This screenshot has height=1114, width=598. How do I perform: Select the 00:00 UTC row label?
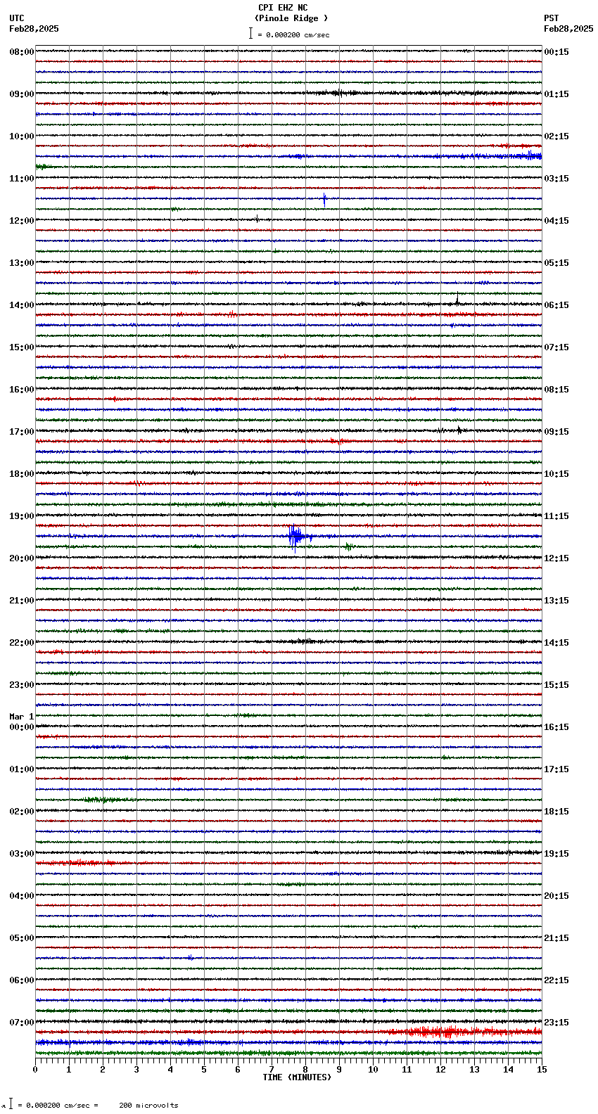pyautogui.click(x=22, y=727)
